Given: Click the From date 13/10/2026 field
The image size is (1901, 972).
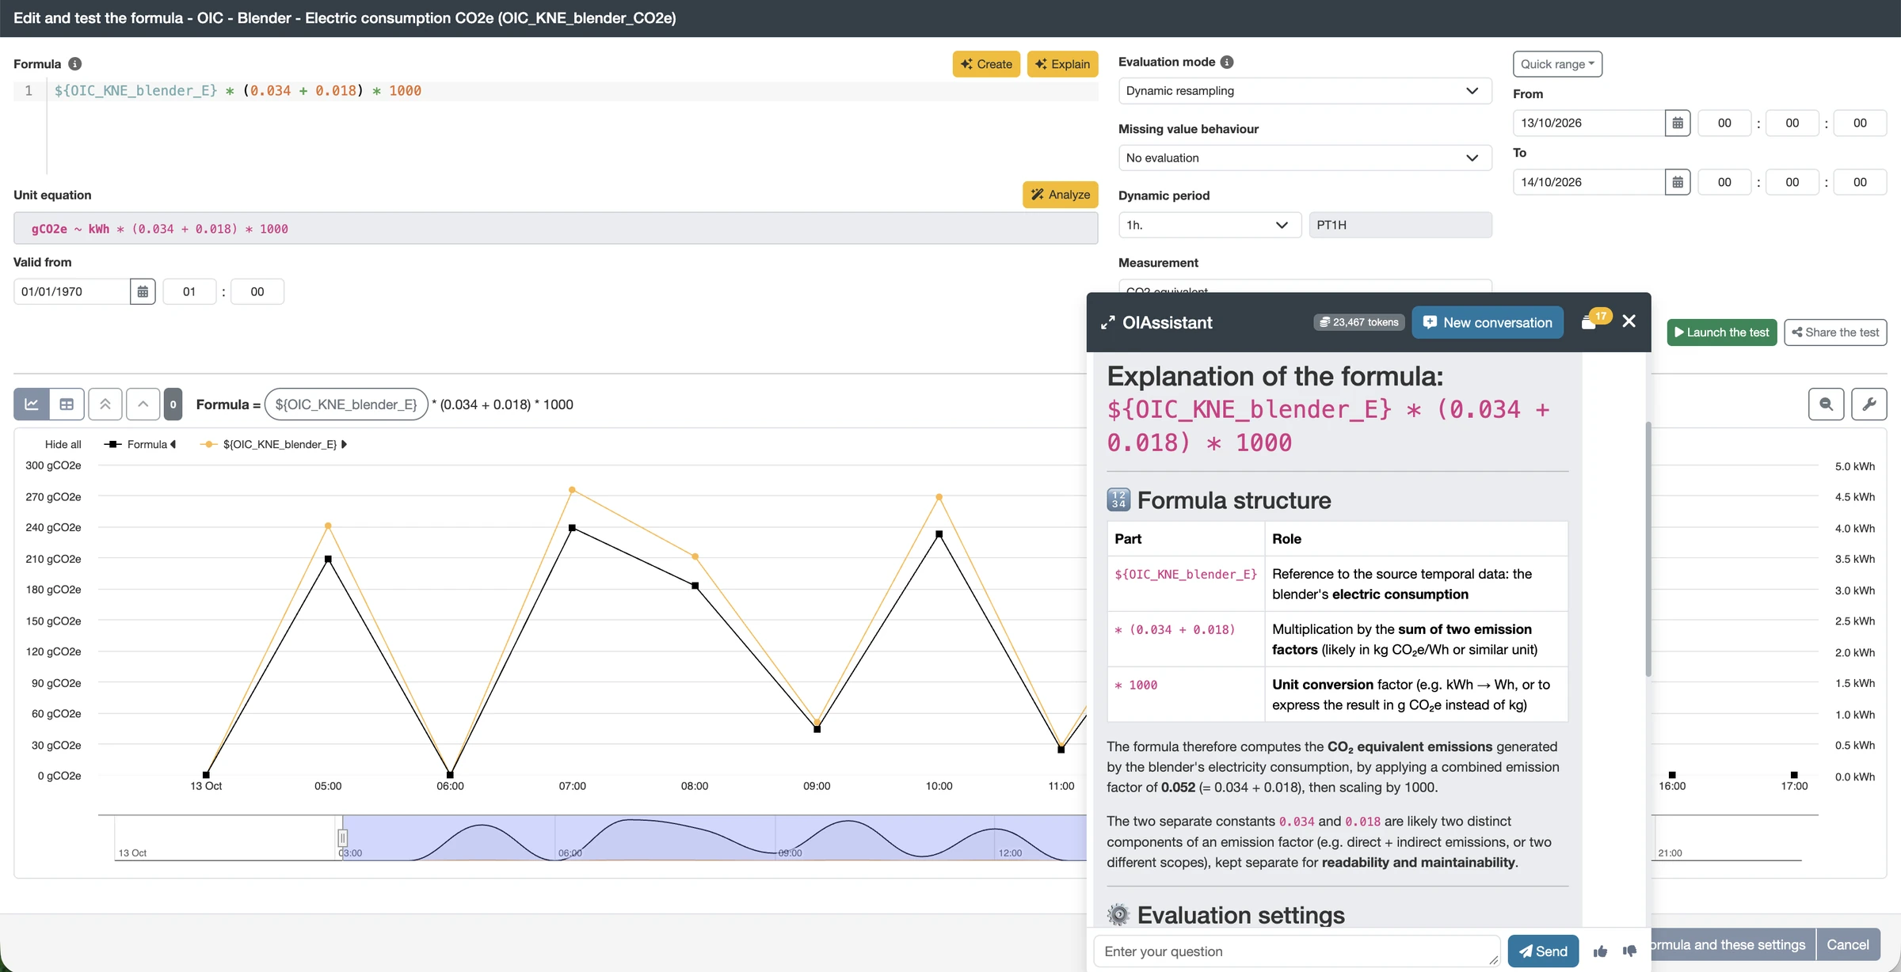Looking at the screenshot, I should [1589, 123].
